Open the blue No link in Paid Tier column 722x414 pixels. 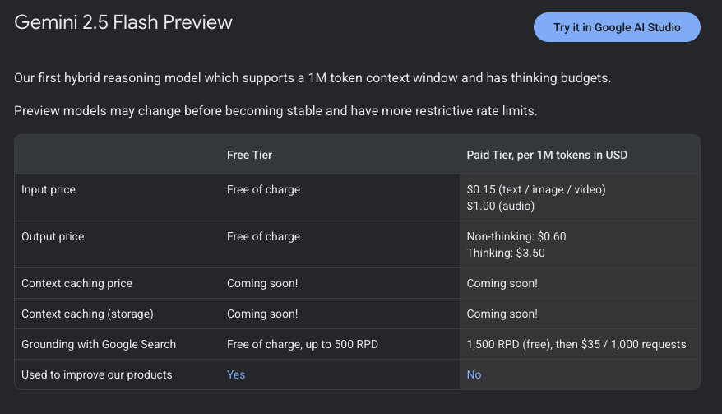(x=474, y=374)
